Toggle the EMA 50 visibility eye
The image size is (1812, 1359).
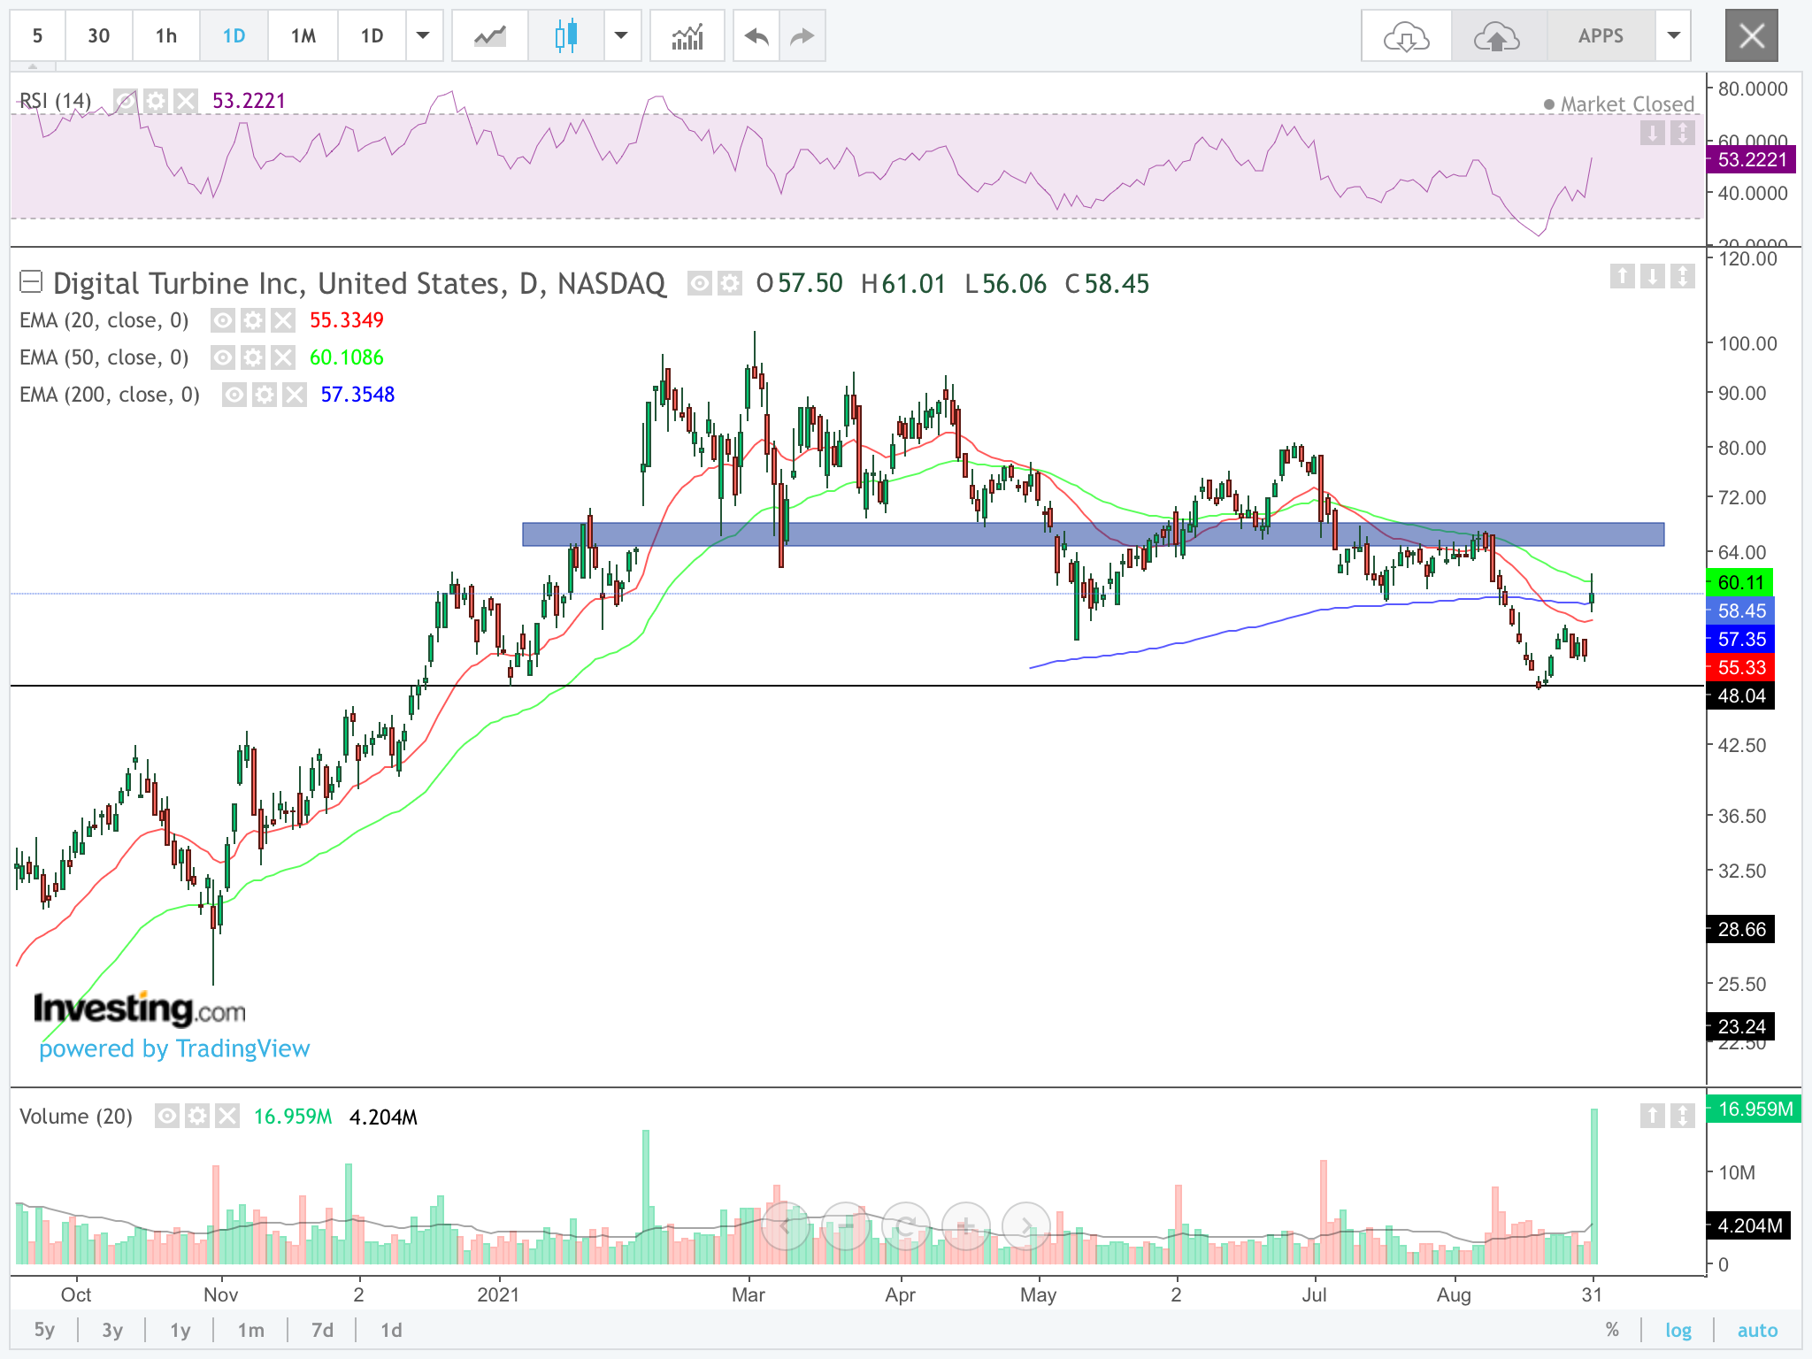[x=223, y=357]
